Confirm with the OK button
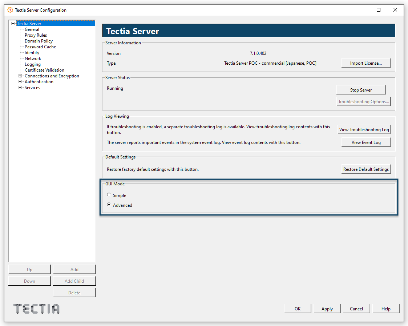The height and width of the screenshot is (326, 408). (x=298, y=309)
